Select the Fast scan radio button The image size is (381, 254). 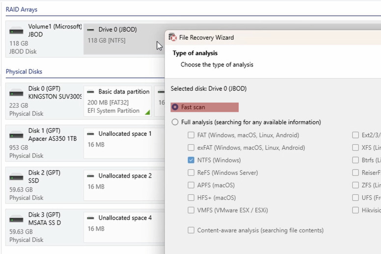point(175,107)
